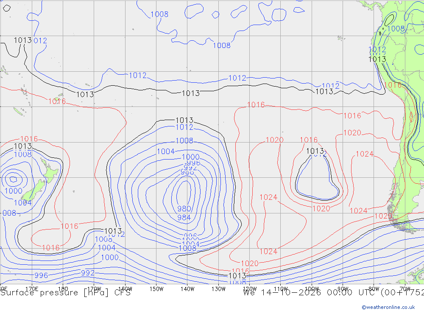
Task: Click the 130W longitude label
Action: point(218,289)
